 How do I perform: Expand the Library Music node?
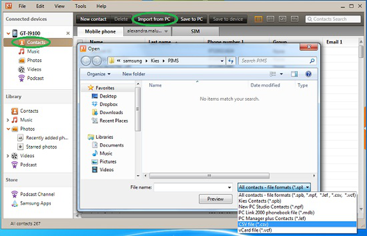8,120
